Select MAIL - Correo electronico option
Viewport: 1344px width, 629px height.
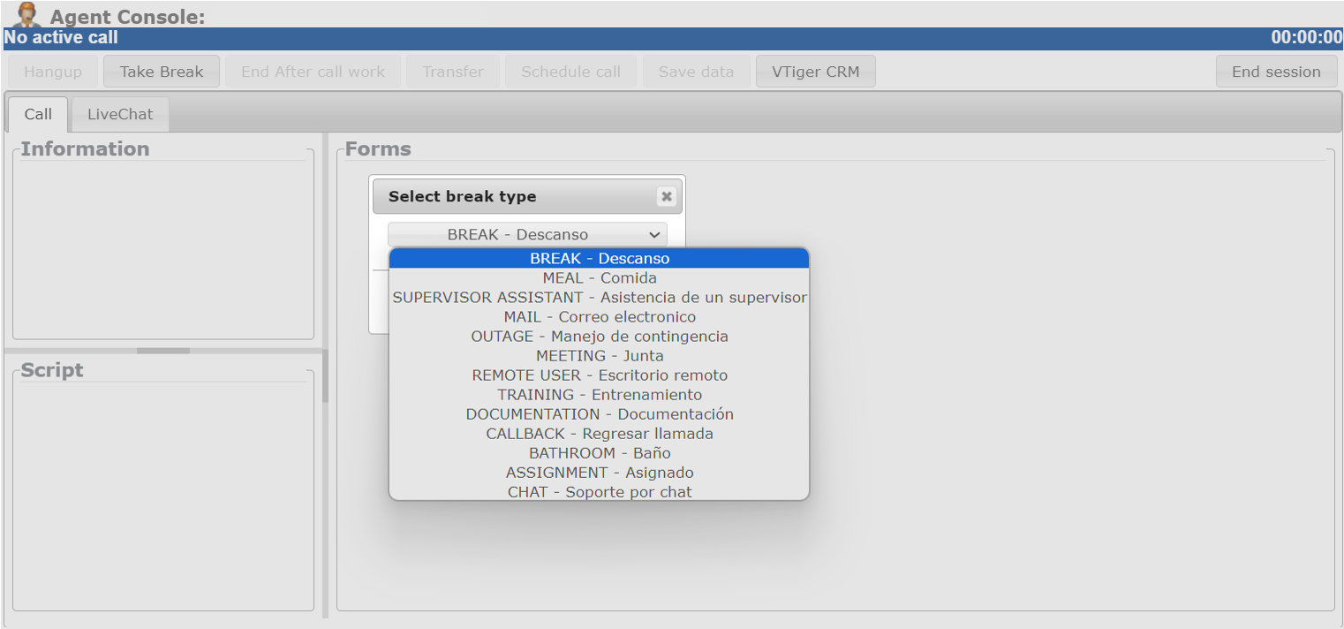click(599, 317)
